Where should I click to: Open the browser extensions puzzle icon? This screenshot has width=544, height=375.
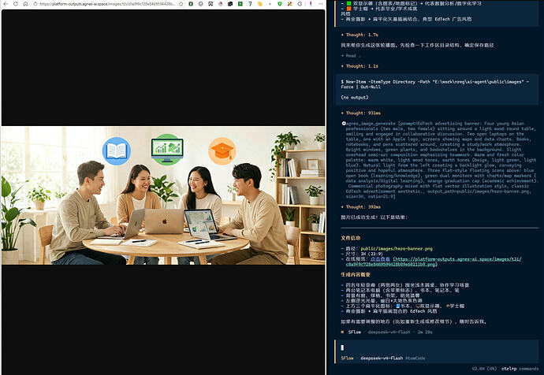pyautogui.click(x=300, y=4)
